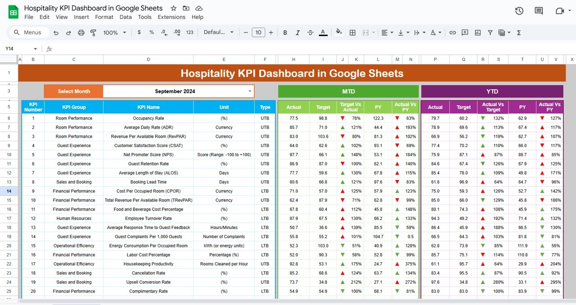Check the cloud save status icon
The width and height of the screenshot is (576, 305).
[199, 9]
